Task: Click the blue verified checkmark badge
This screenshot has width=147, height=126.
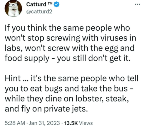Action: (x=56, y=5)
